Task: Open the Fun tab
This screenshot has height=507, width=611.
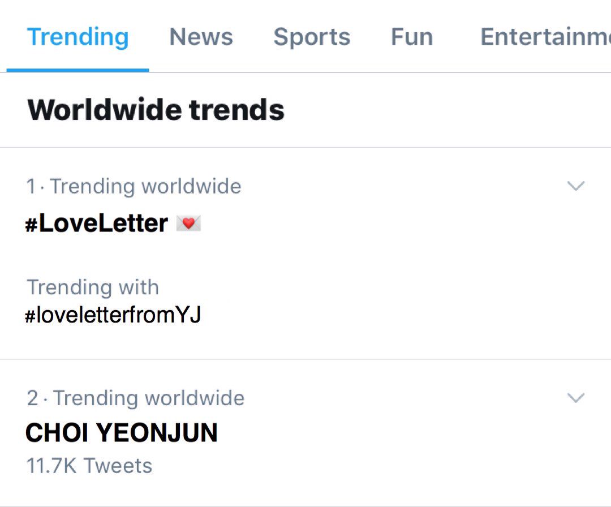Action: click(412, 37)
